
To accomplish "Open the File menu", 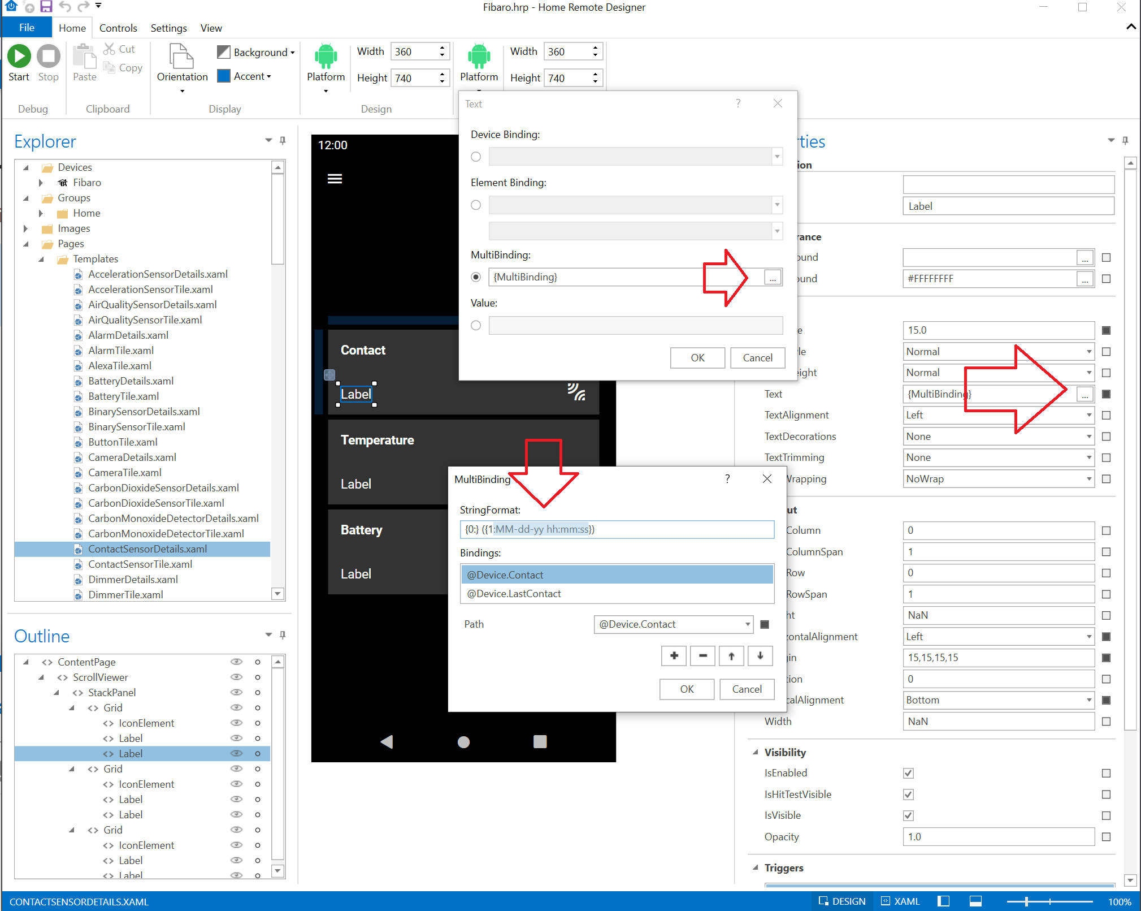I will [27, 27].
